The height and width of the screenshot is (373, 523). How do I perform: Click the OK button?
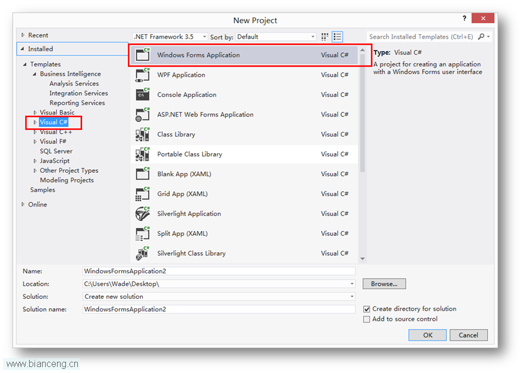pos(427,335)
